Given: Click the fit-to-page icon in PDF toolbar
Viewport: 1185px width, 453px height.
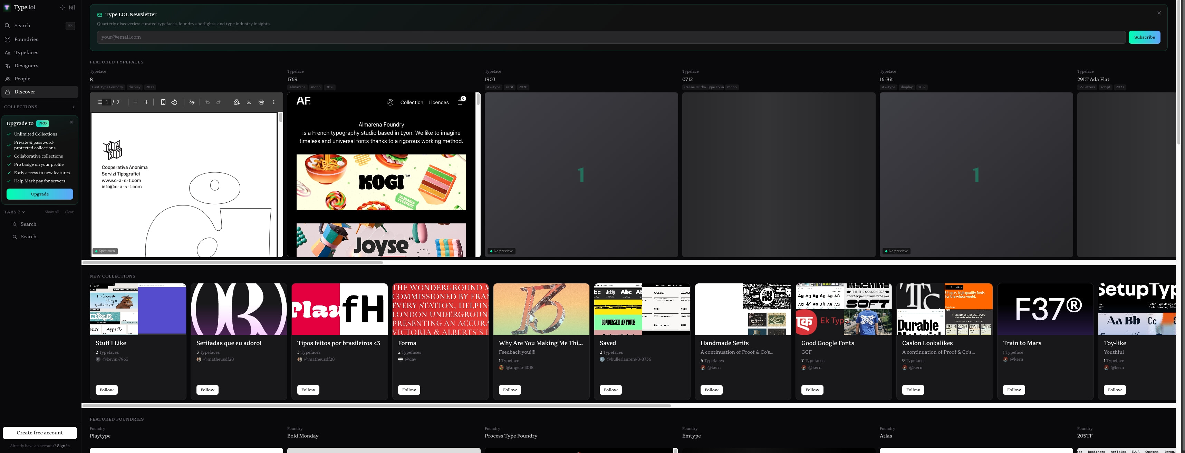Looking at the screenshot, I should point(163,102).
